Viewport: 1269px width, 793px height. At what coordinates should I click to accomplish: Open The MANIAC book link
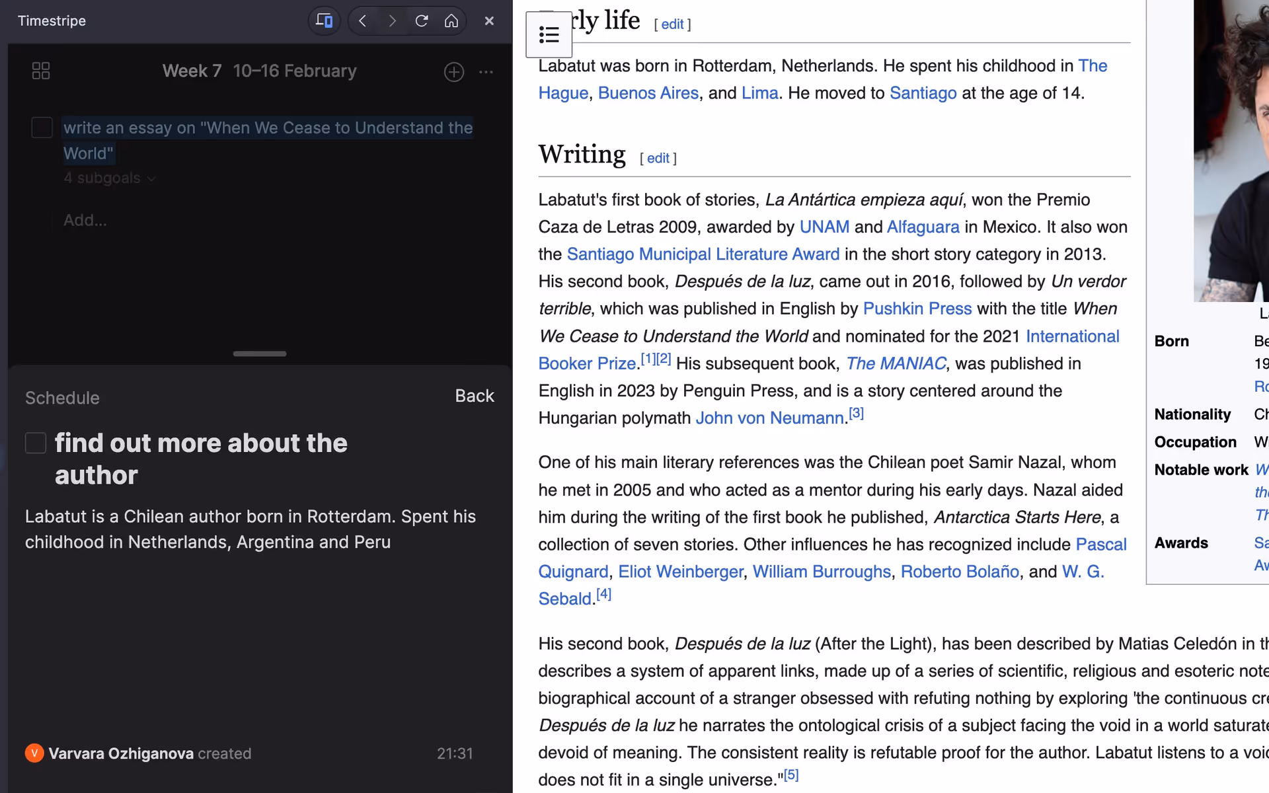coord(896,363)
